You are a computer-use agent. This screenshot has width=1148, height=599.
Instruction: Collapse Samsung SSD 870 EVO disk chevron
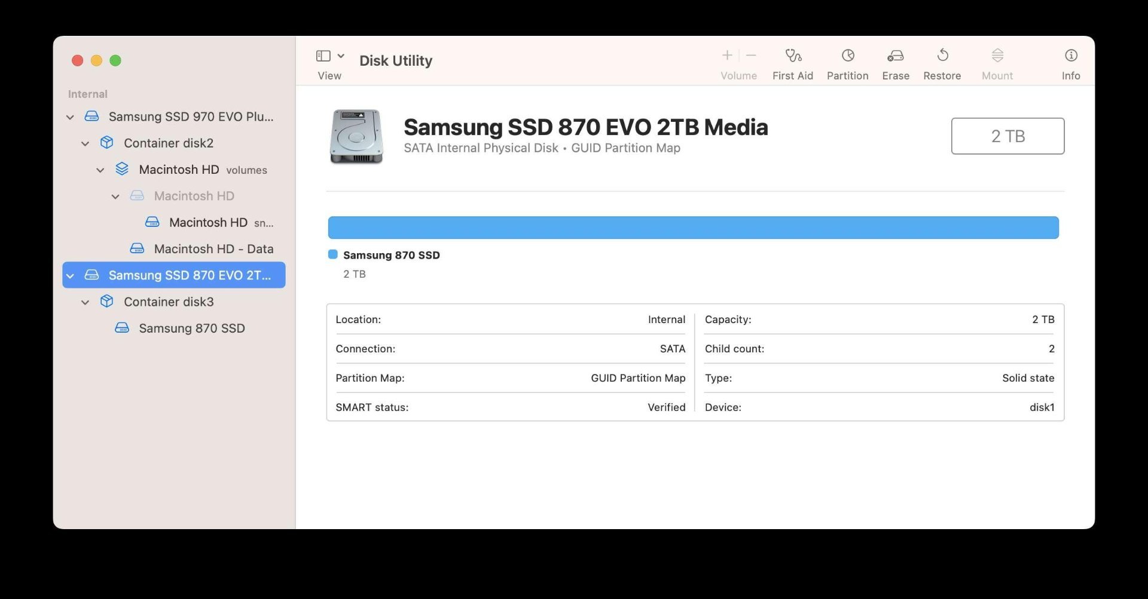click(x=70, y=276)
